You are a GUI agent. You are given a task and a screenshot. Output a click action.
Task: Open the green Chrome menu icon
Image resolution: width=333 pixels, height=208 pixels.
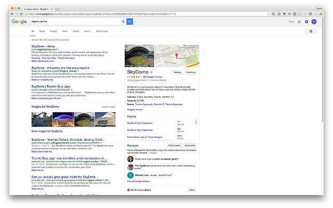click(321, 14)
